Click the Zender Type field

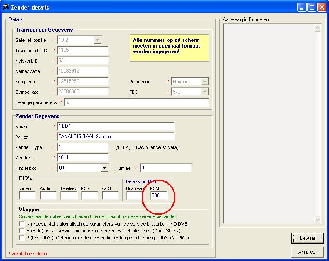83,147
